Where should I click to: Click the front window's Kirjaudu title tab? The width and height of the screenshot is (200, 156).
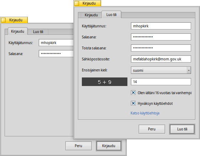pos(87,3)
